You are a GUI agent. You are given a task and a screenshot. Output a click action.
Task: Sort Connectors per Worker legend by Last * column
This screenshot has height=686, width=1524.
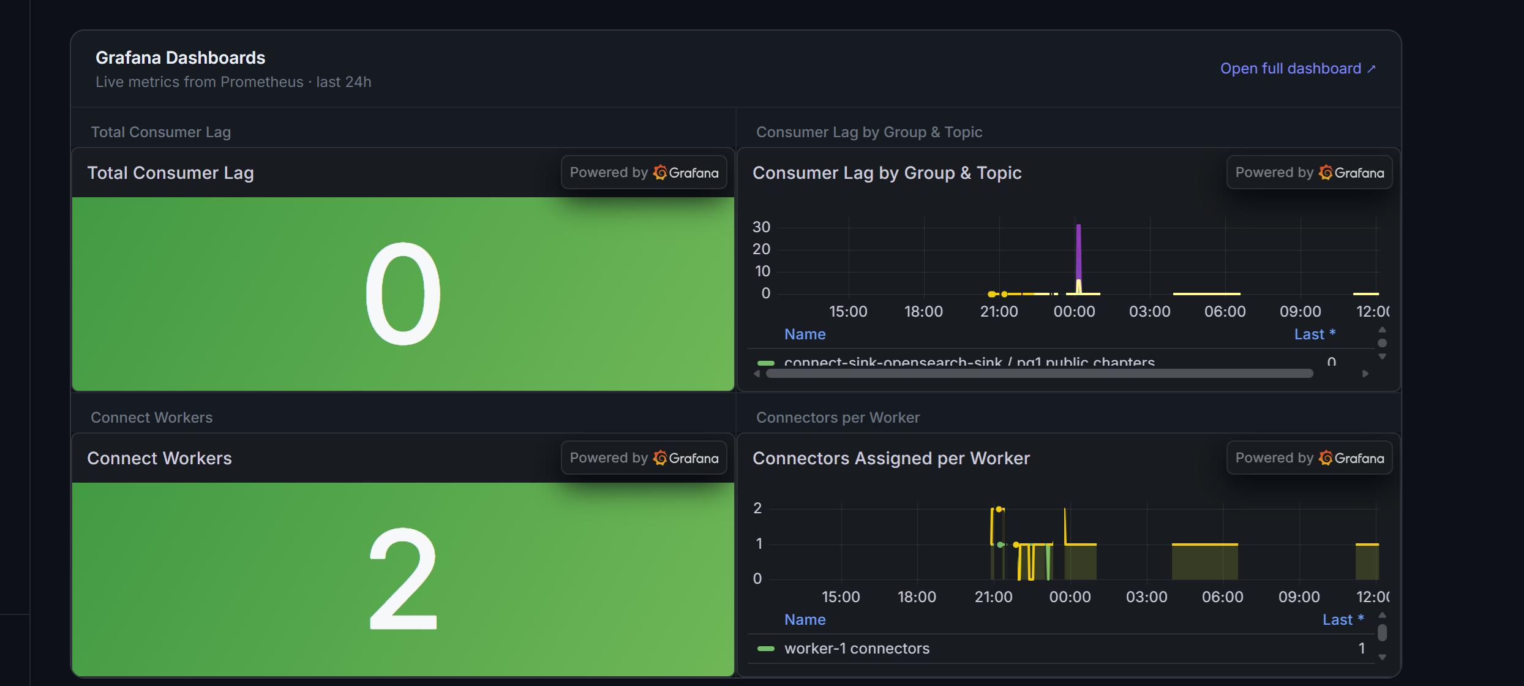1343,620
